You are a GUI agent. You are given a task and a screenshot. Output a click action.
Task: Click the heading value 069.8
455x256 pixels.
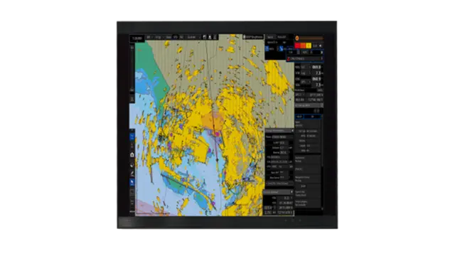316,67
